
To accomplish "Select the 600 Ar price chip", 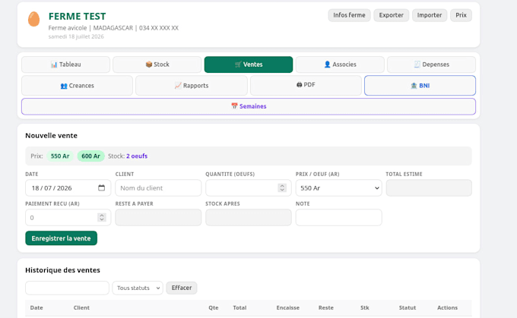I will 90,156.
